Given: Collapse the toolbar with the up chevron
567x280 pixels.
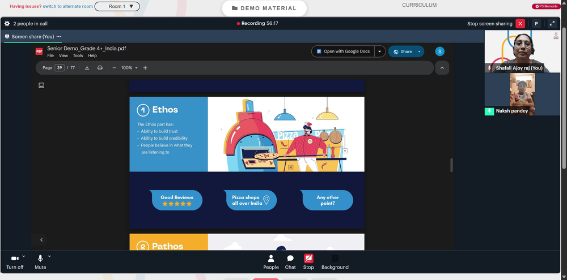Looking at the screenshot, I should [442, 67].
